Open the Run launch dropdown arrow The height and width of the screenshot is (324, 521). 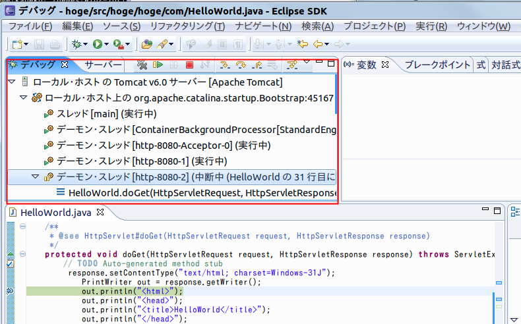pyautogui.click(x=106, y=44)
